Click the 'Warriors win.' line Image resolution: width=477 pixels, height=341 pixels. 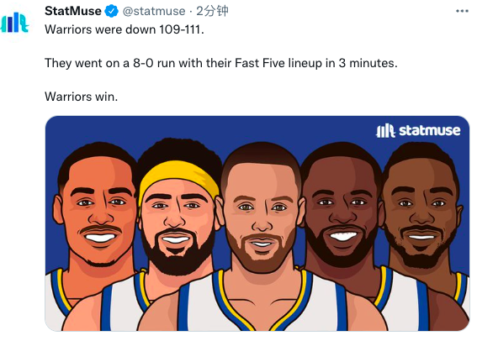(x=81, y=97)
